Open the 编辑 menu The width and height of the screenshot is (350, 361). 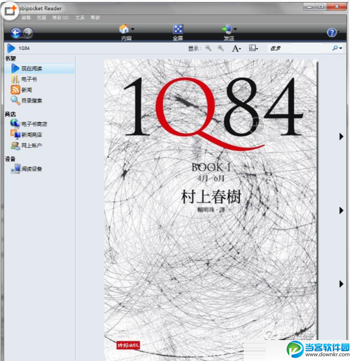26,18
